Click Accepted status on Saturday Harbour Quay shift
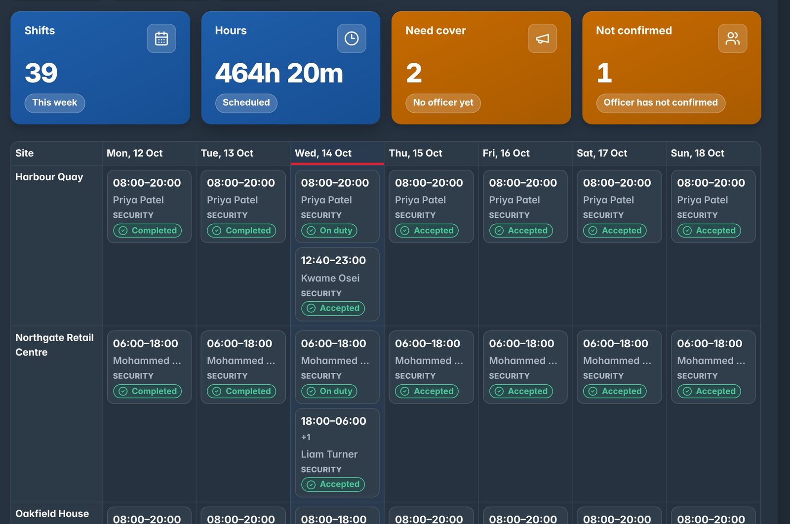The image size is (790, 524). (x=615, y=231)
